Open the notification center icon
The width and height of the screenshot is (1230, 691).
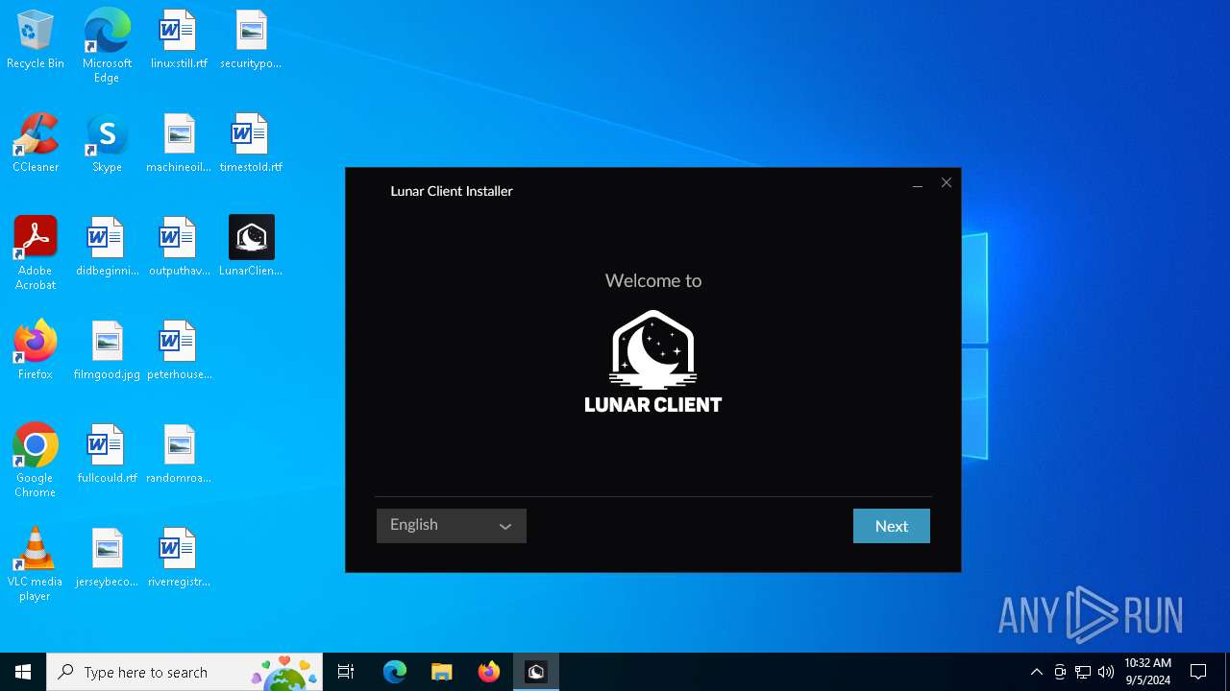[1198, 672]
